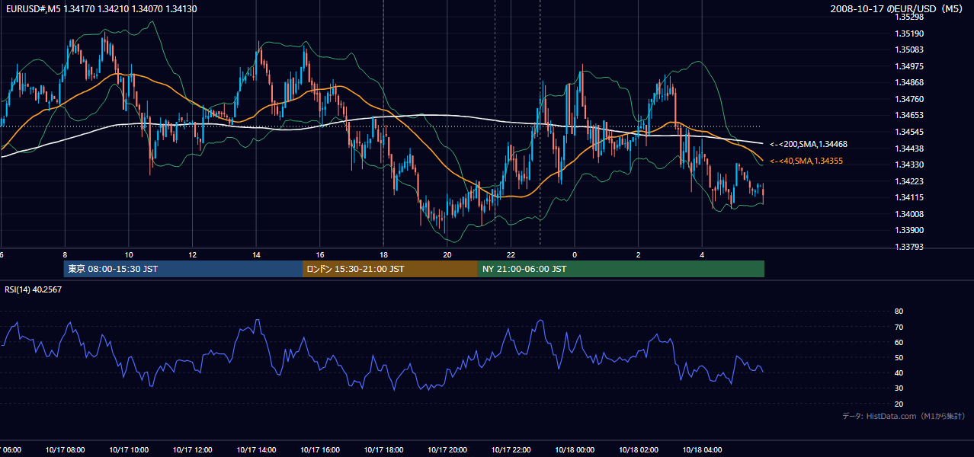Viewport: 974px width, 457px height.
Task: Click price axis value 1.34438
Action: click(x=909, y=149)
